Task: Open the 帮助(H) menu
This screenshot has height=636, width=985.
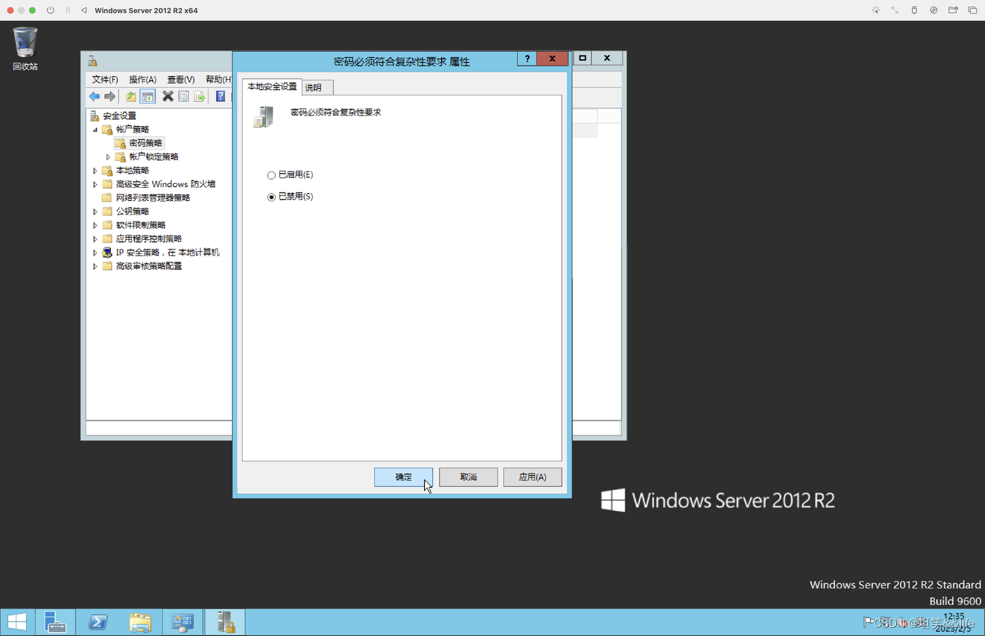Action: coord(218,79)
